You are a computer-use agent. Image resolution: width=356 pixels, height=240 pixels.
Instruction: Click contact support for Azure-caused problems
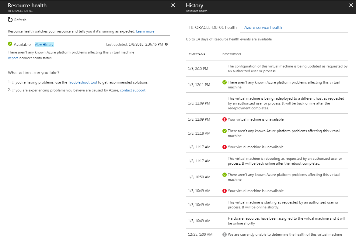pyautogui.click(x=132, y=90)
